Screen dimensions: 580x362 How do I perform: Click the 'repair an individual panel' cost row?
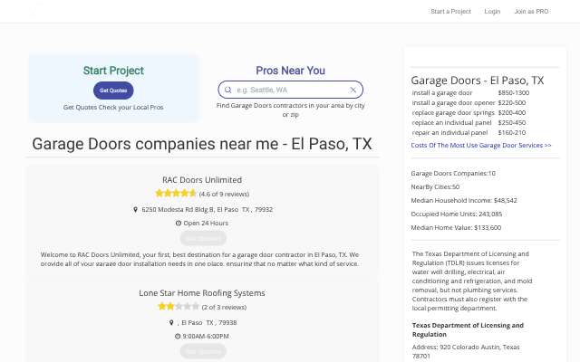tap(469, 133)
